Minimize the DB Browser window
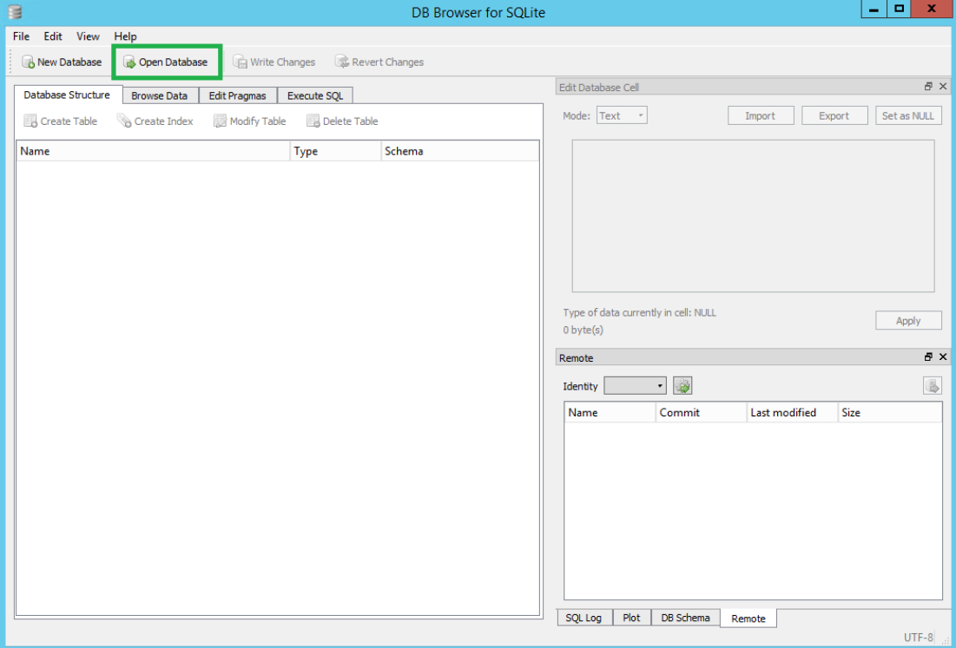The image size is (956, 648). 874,9
